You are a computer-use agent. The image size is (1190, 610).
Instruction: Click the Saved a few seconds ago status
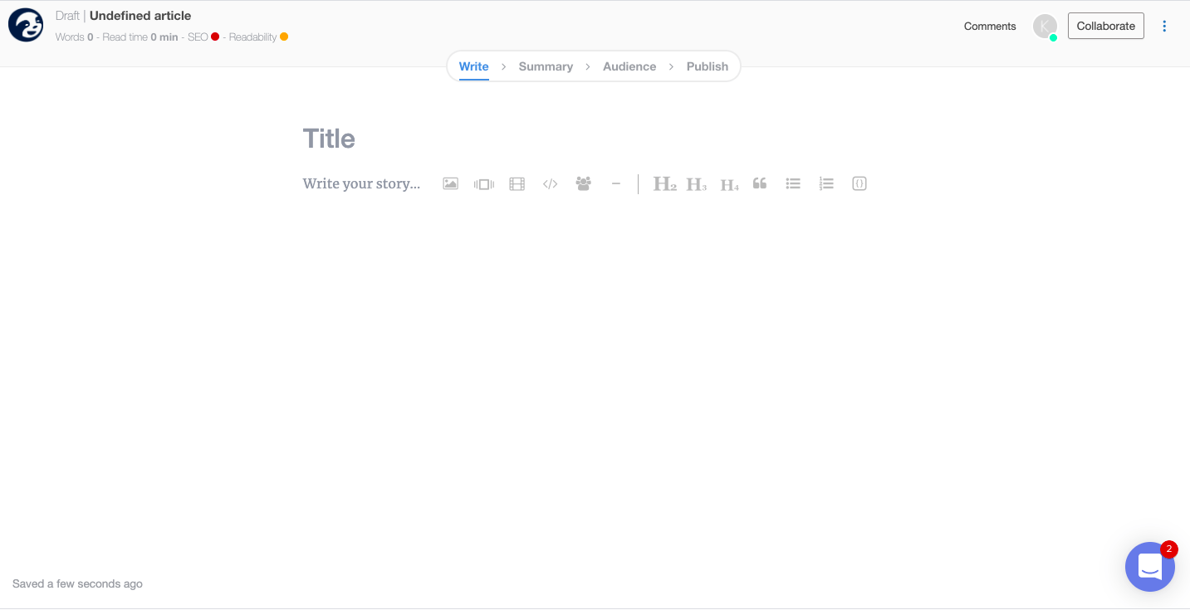(77, 583)
